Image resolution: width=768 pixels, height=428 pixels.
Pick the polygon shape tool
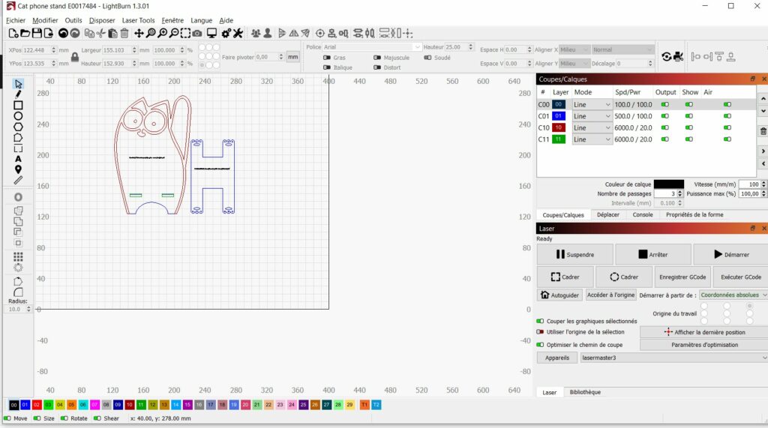coord(18,127)
